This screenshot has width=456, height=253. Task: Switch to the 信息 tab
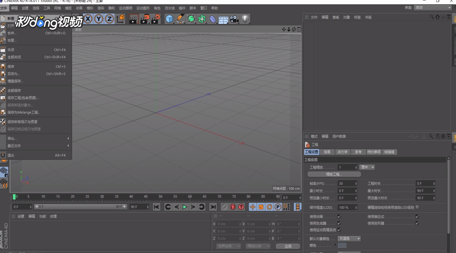(327, 152)
